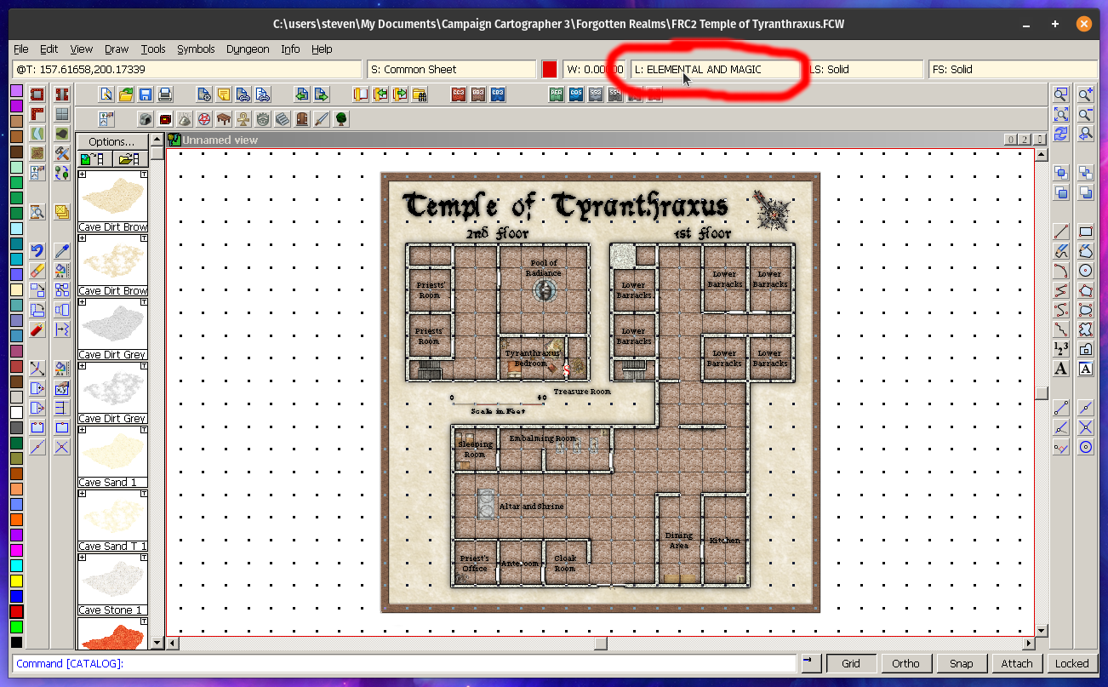Select the PER Perspectives icon
Viewport: 1108px width, 687px height.
coord(557,94)
